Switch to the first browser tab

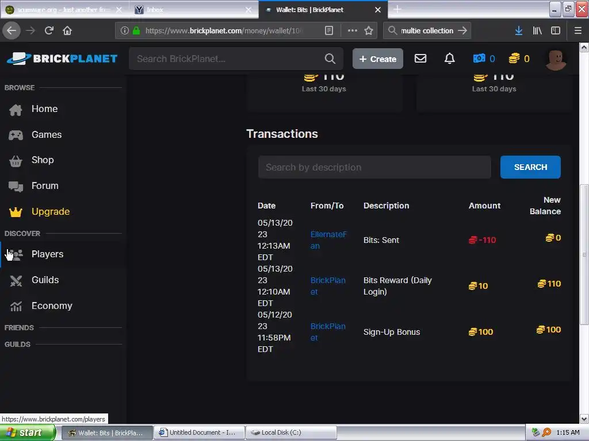click(64, 10)
